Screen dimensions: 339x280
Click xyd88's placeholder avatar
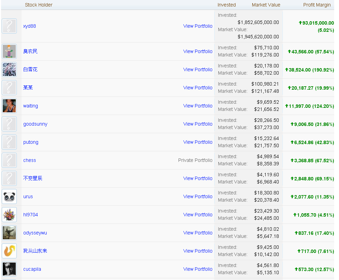[x=9, y=26]
